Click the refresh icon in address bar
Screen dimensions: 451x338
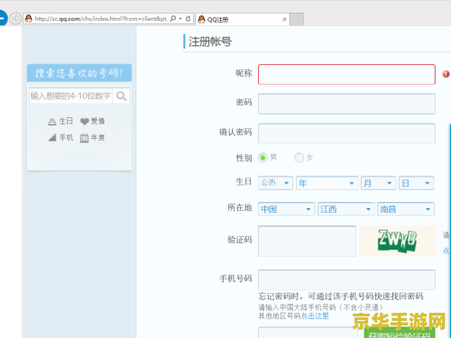coord(189,19)
